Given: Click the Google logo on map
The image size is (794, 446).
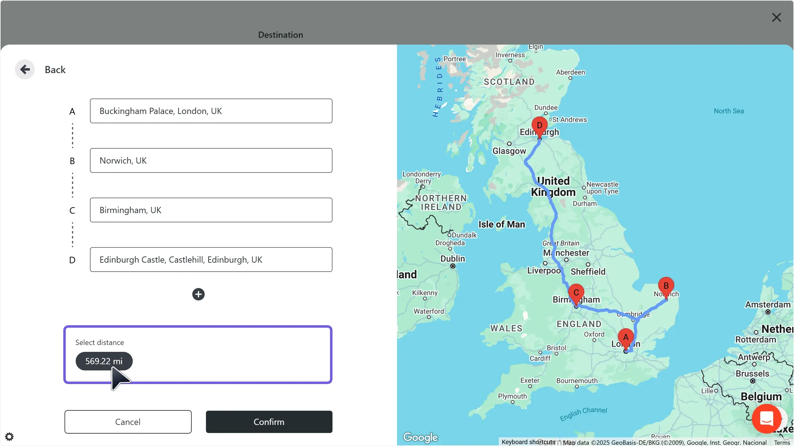Looking at the screenshot, I should pyautogui.click(x=420, y=437).
